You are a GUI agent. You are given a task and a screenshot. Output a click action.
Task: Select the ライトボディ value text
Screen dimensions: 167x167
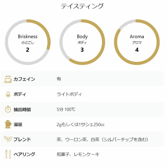[x=69, y=94]
